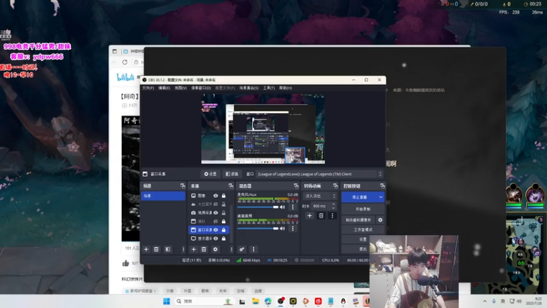Toggle lock on the fourth window source
Screen dimensions: 547x308
pyautogui.click(x=224, y=221)
